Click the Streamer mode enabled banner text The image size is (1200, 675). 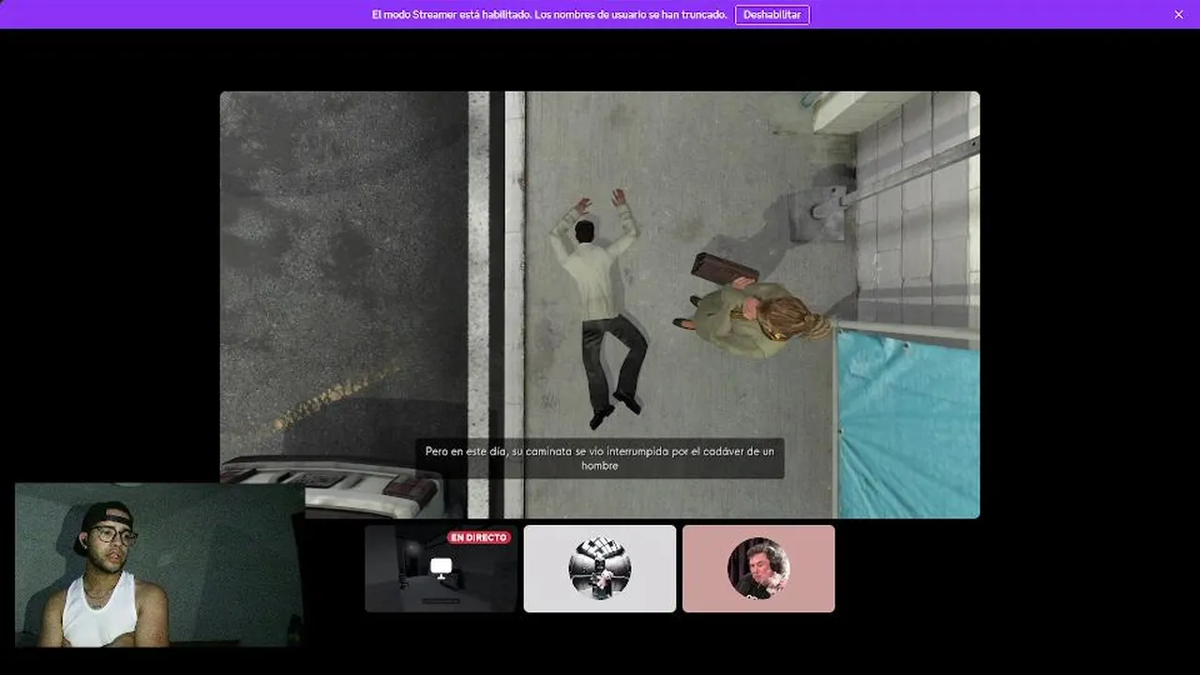[x=549, y=15]
